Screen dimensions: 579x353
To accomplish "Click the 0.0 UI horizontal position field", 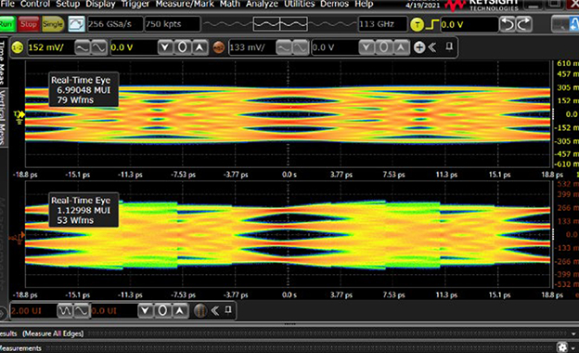I will click(x=113, y=311).
